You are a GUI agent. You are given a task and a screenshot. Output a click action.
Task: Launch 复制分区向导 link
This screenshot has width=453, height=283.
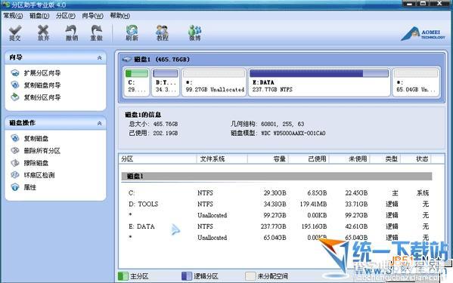[x=42, y=97]
